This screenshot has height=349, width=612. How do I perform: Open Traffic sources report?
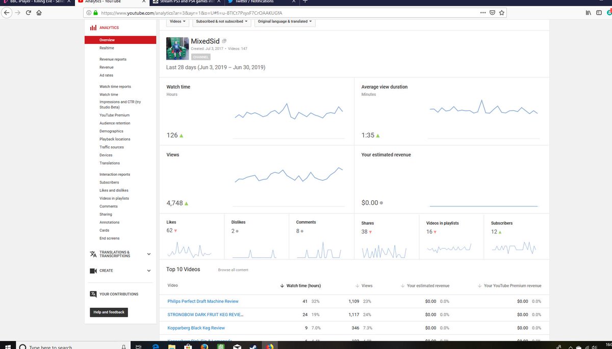[112, 147]
